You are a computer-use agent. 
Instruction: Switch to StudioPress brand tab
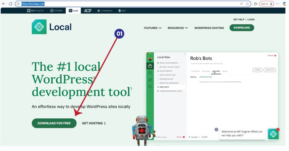(105, 11)
